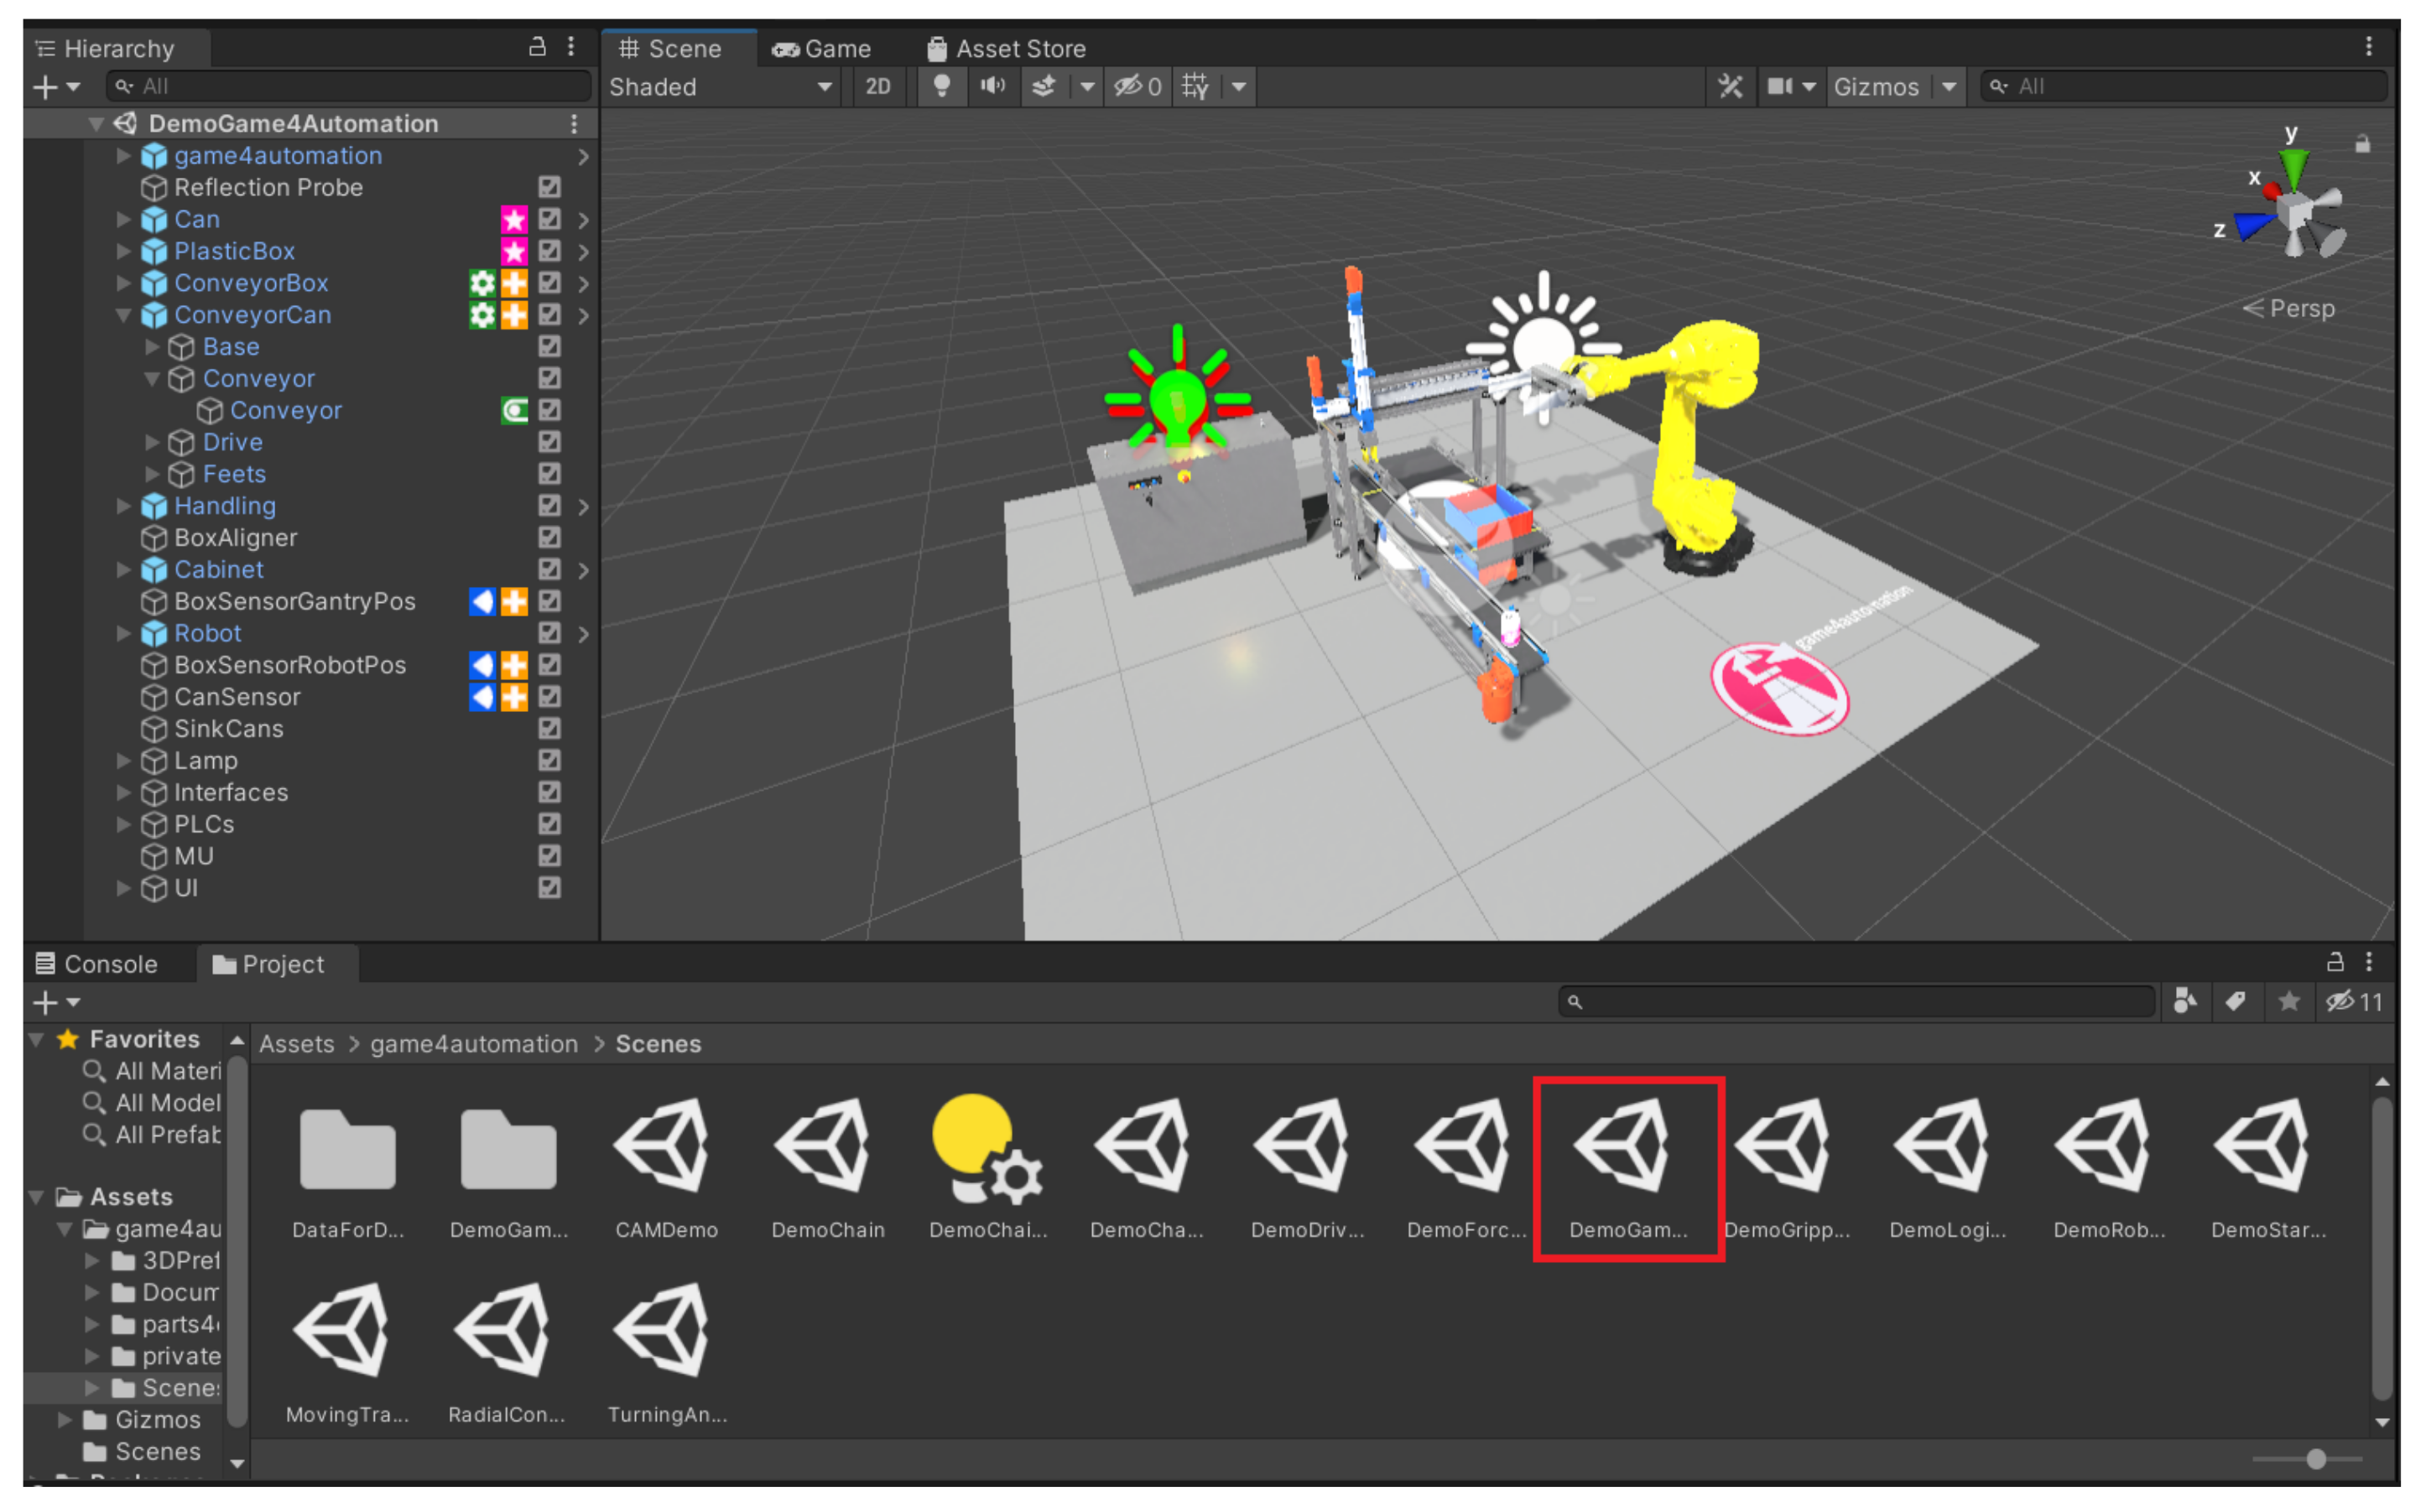Uncheck the Reflection Probe checkbox
The height and width of the screenshot is (1507, 2426).
click(x=549, y=187)
